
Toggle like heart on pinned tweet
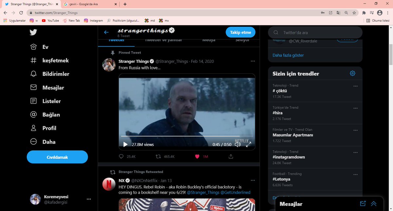(197, 157)
